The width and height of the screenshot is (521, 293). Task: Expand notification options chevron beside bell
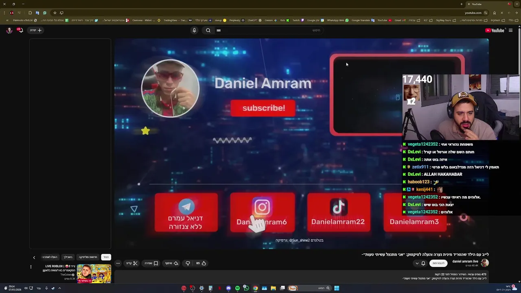(417, 263)
